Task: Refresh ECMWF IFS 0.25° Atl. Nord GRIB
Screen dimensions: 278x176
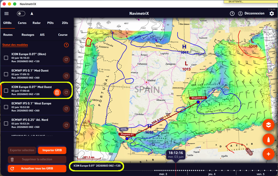Action: pos(66,125)
